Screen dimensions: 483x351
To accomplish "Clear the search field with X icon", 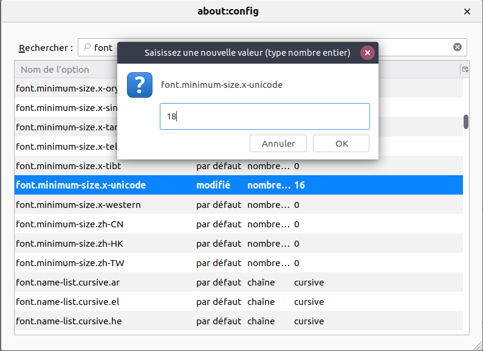I will [457, 47].
